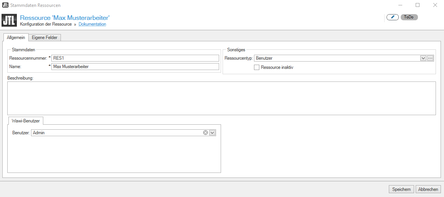Minimize the Stammdaten Ressourcen window
The width and height of the screenshot is (444, 197).
(x=400, y=5)
